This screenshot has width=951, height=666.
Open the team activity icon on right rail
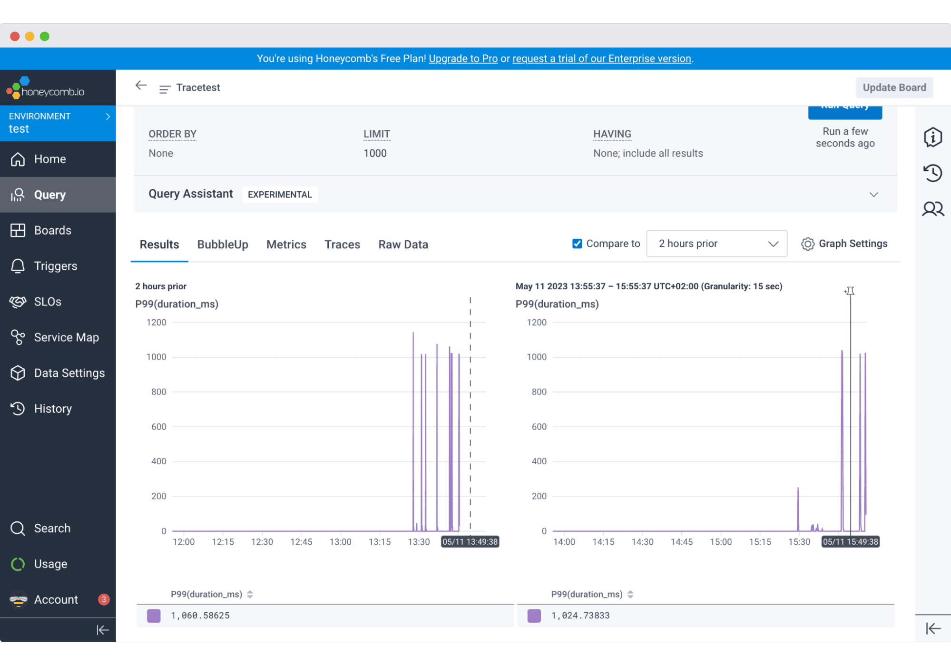[933, 209]
